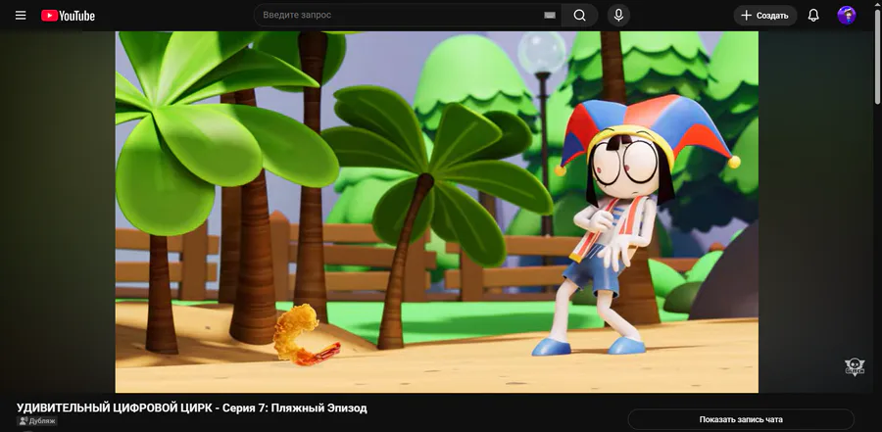
Task: Open the 'Создать' create button
Action: (x=765, y=16)
